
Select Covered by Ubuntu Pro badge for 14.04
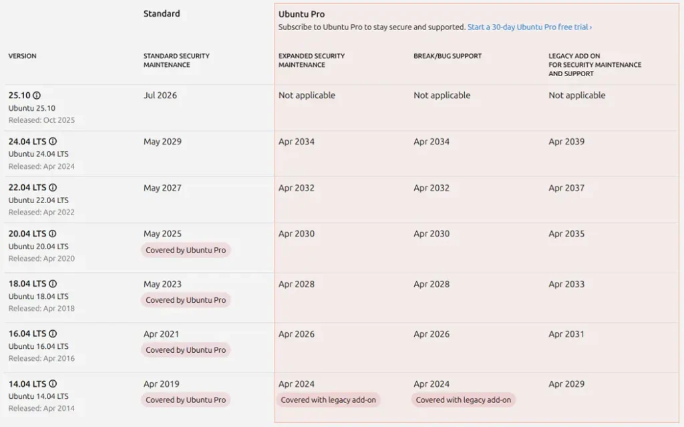(186, 400)
